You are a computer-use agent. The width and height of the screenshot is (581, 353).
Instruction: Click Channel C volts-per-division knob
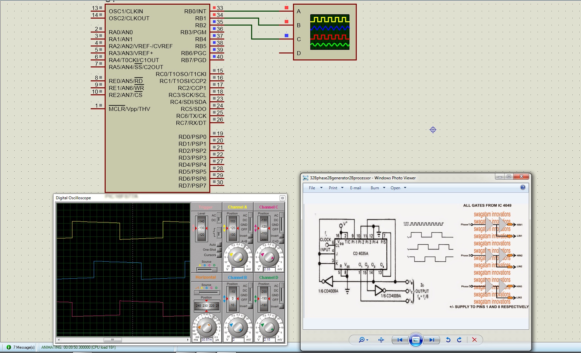(269, 257)
